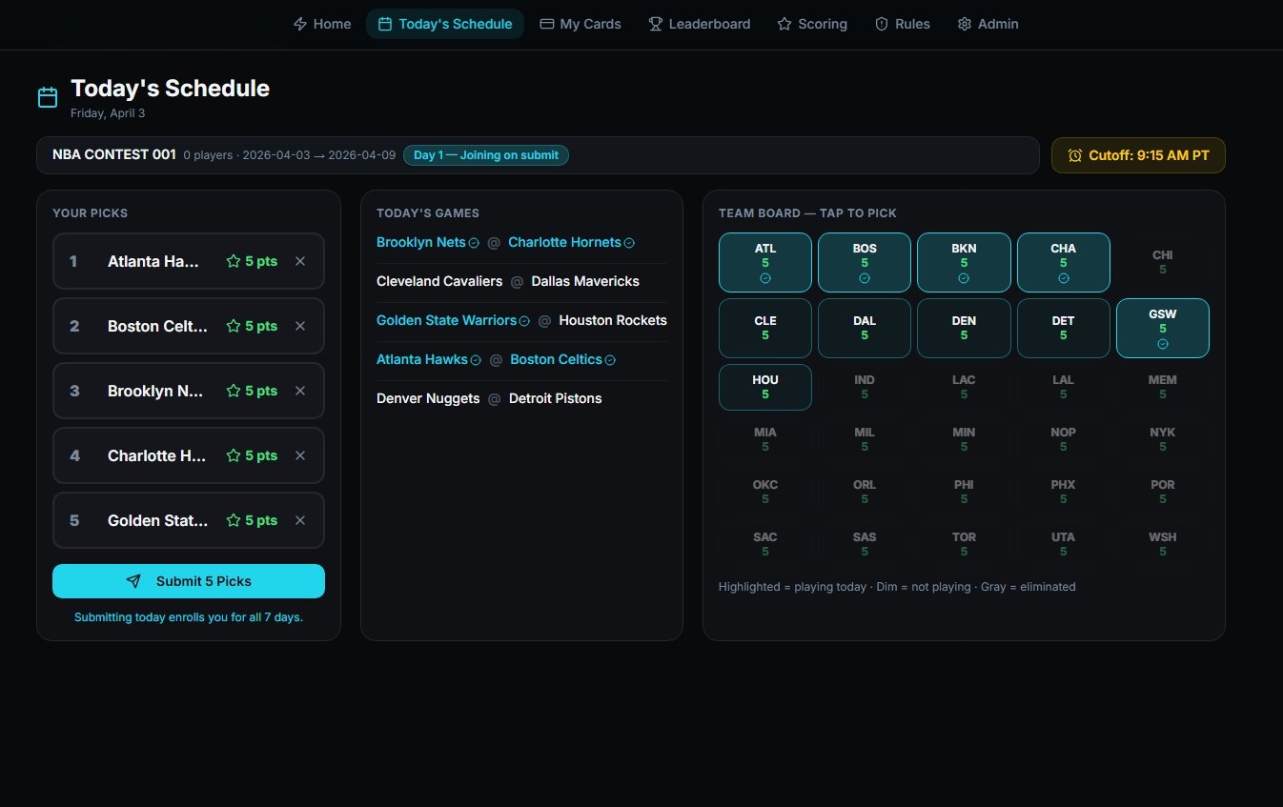Toggle the ATL team tile selection

point(764,262)
